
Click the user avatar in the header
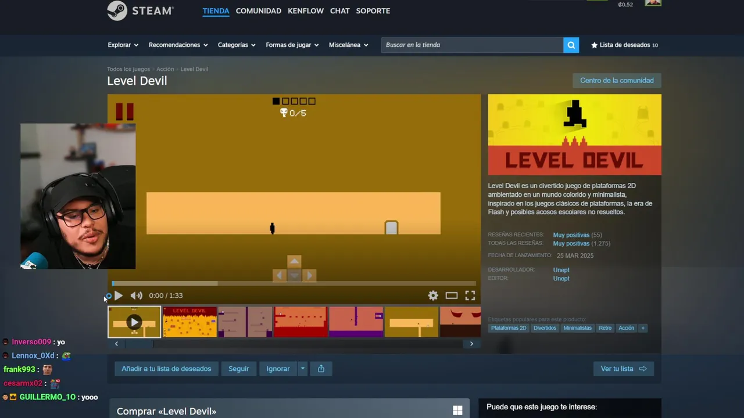[x=653, y=3]
